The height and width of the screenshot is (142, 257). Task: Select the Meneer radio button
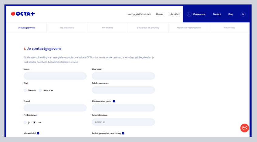(25, 90)
